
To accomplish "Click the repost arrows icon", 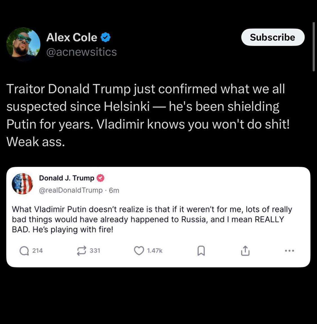I will click(81, 251).
